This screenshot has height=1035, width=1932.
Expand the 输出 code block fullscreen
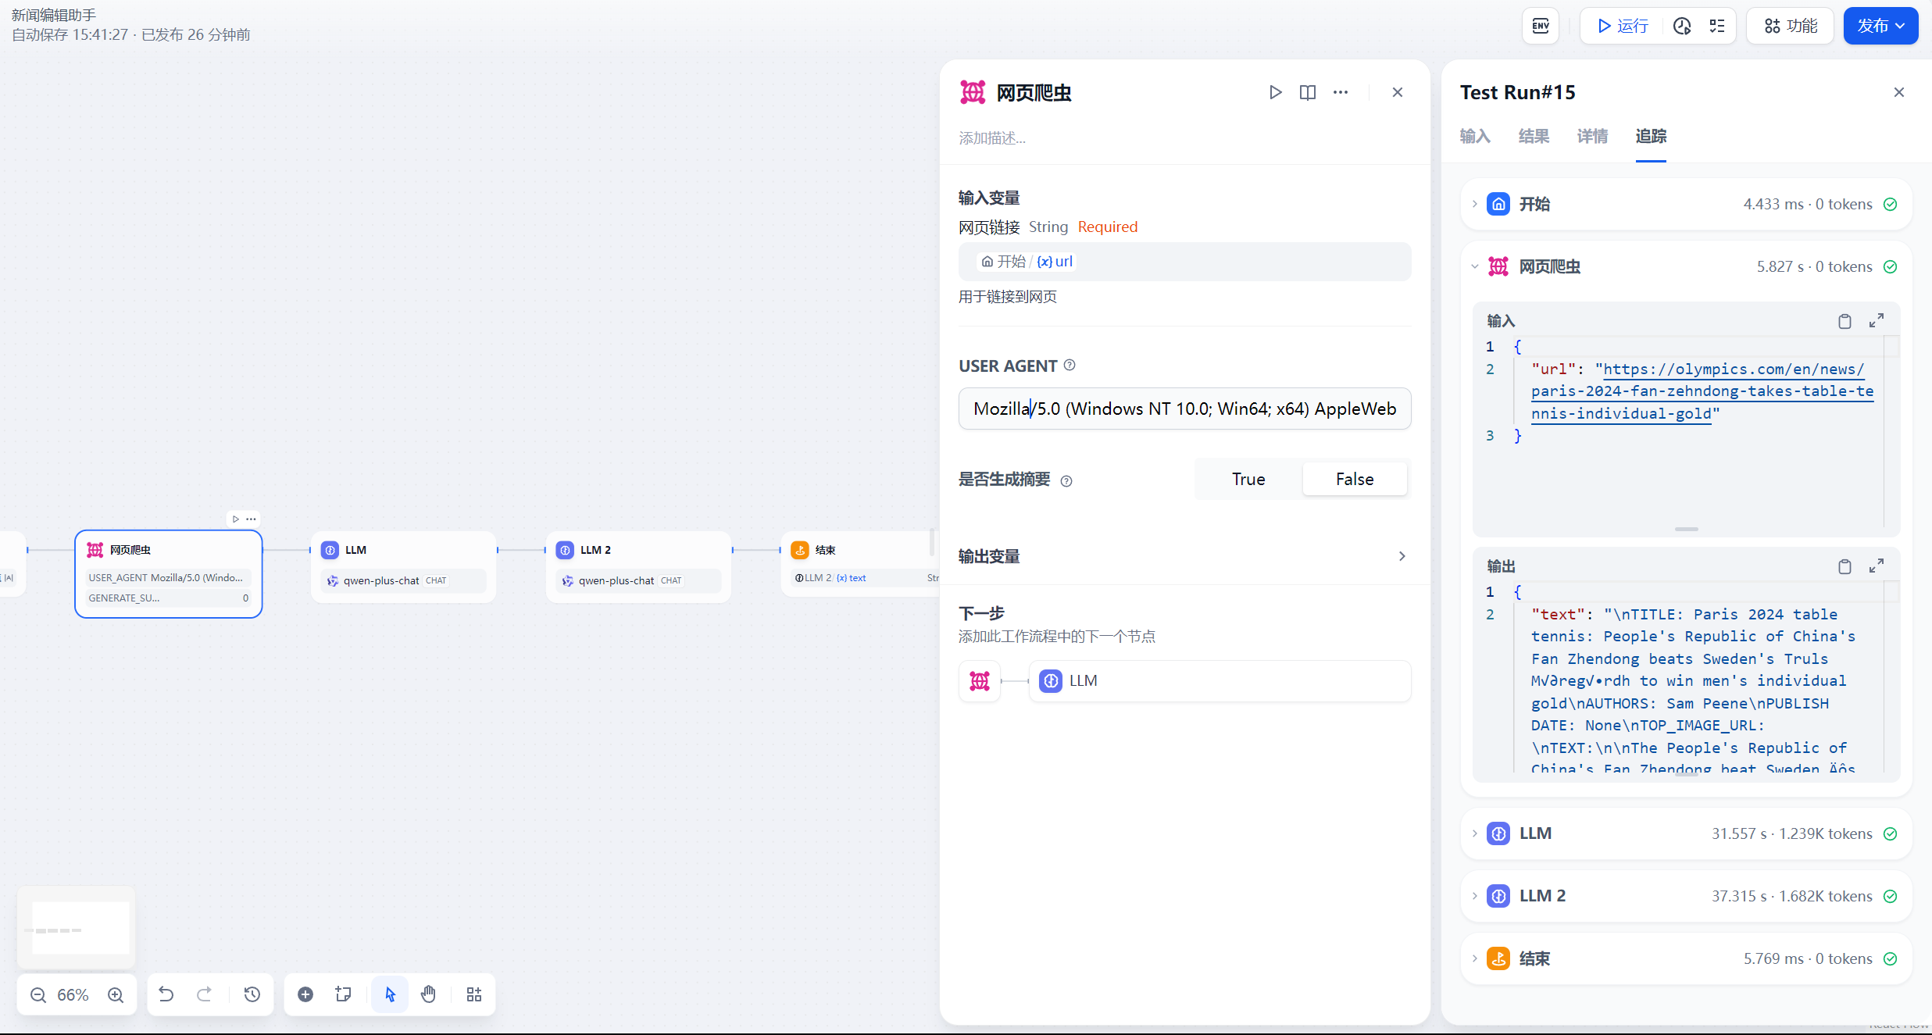click(1877, 566)
